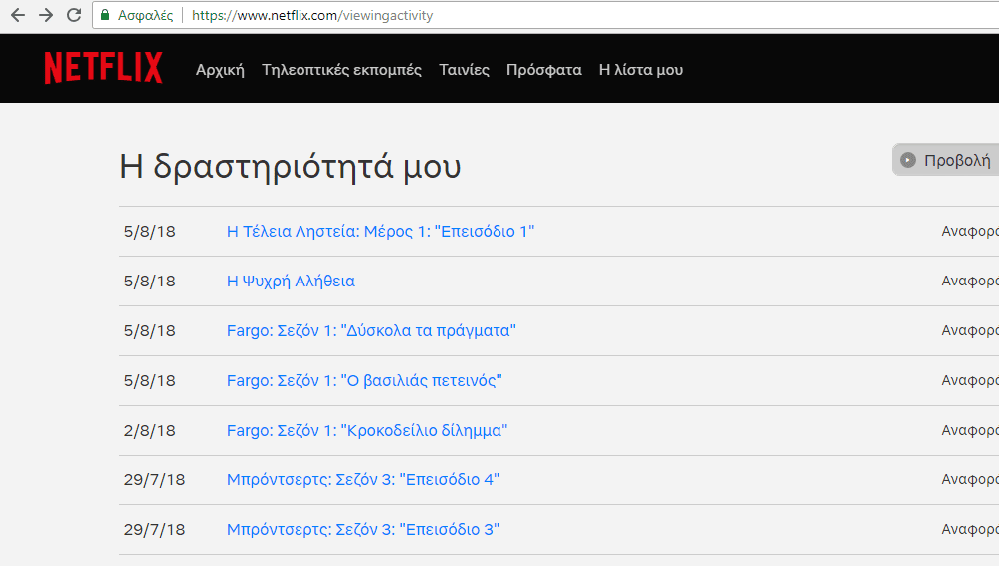
Task: Click date 5/8/18 beside "Δύσκολα τα πράγματα"
Action: (x=149, y=330)
